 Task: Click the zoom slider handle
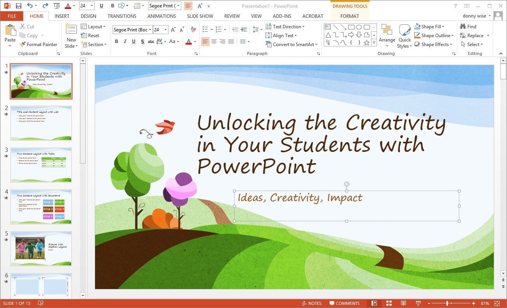(x=447, y=303)
